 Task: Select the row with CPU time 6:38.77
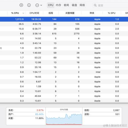[64, 29]
